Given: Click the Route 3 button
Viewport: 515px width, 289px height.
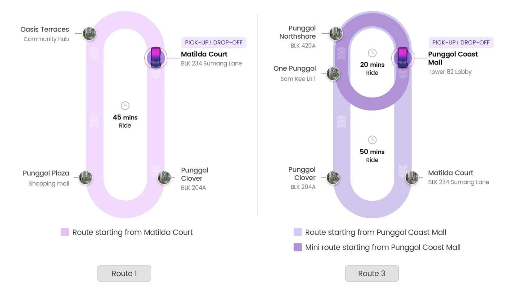Looking at the screenshot, I should tap(372, 273).
